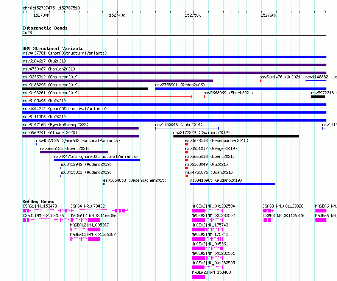Open MAGEA2|NM_001282504 transcript
337x281 pixels.
[214, 206]
